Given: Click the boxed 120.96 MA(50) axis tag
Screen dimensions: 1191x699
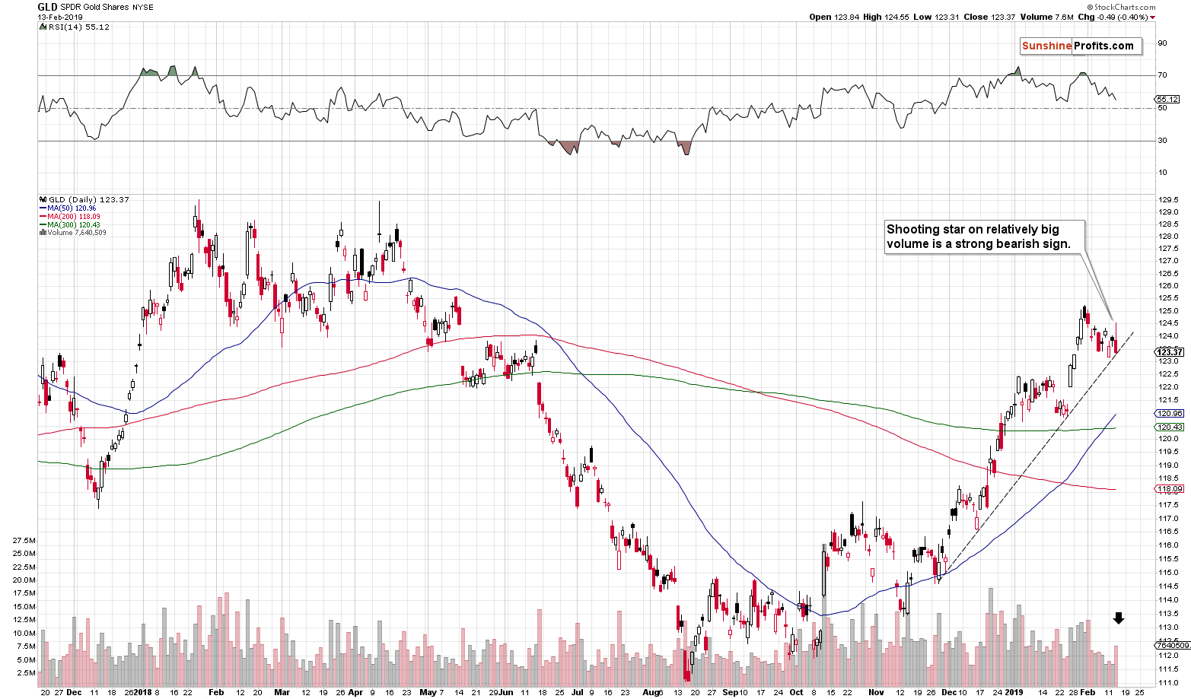Looking at the screenshot, I should click(1169, 414).
